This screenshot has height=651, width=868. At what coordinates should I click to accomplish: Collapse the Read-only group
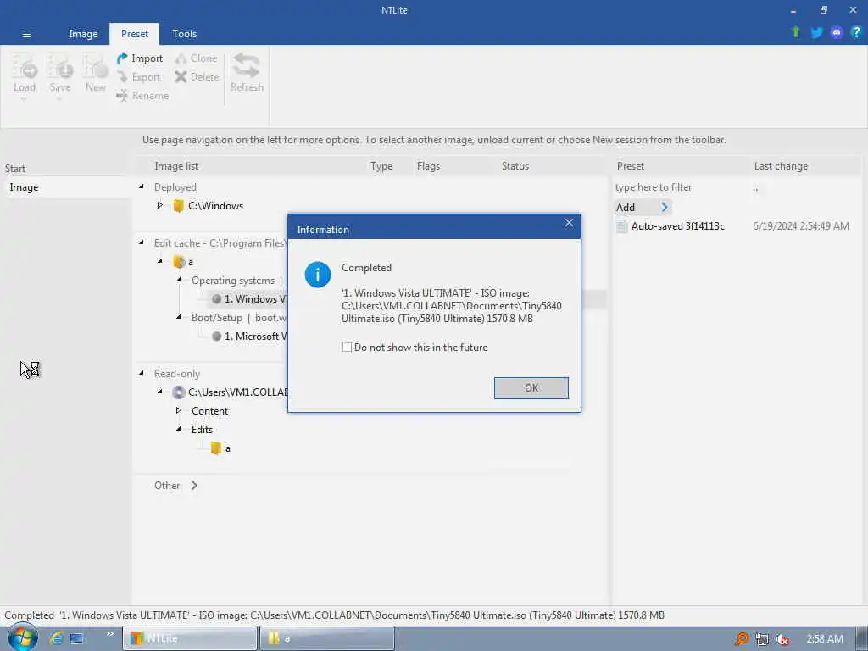pos(142,373)
